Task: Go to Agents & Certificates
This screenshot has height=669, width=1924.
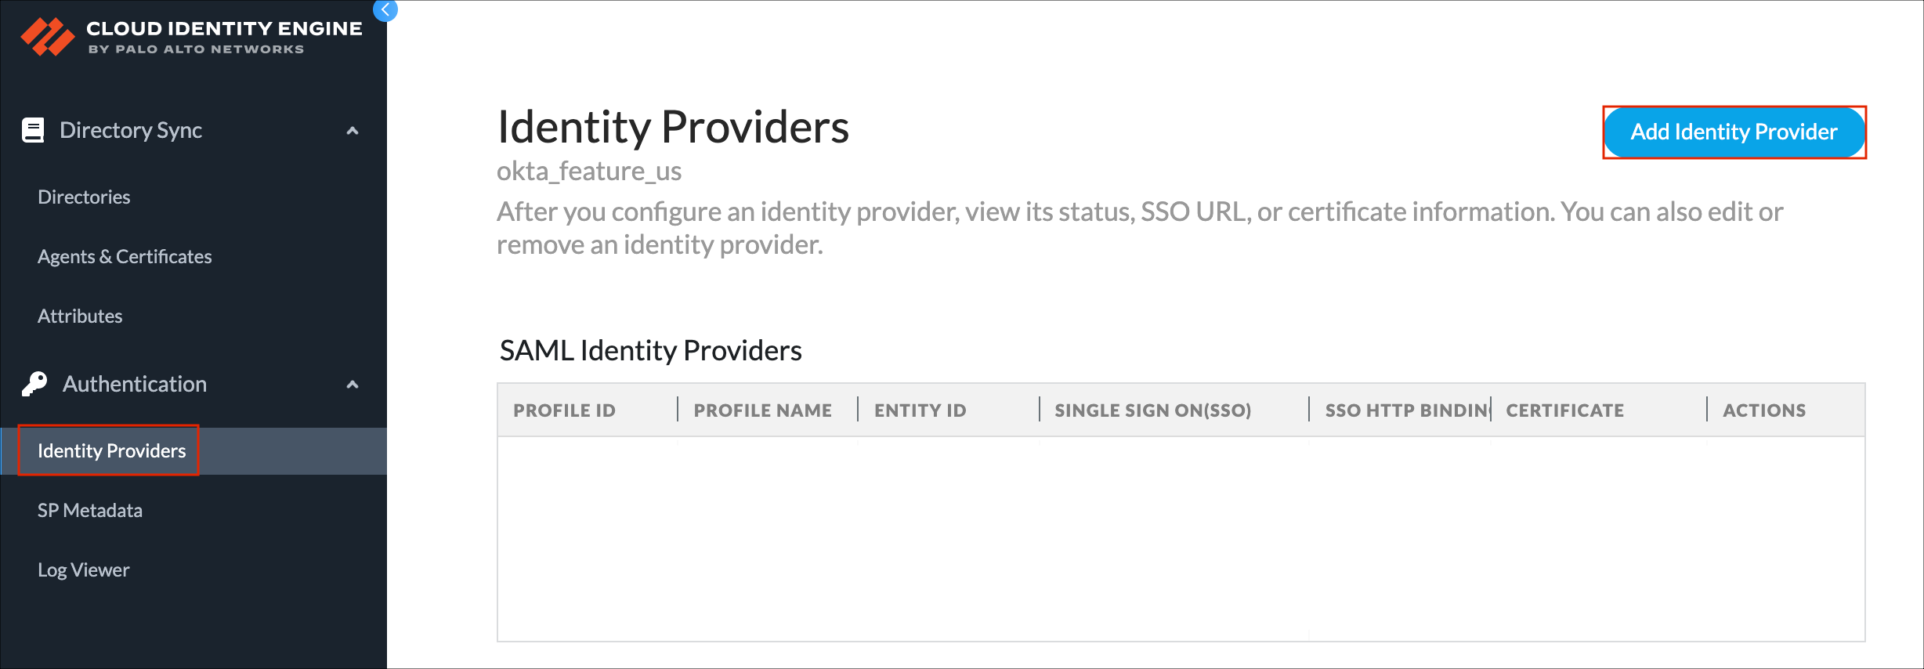Action: tap(125, 256)
